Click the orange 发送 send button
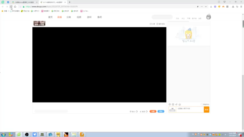The width and height of the screenshot is (244, 137). [206, 110]
